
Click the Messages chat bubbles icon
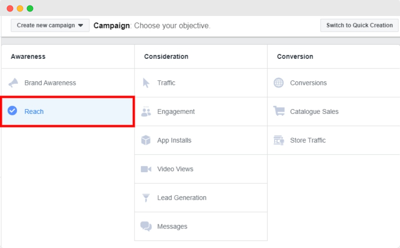pos(146,227)
